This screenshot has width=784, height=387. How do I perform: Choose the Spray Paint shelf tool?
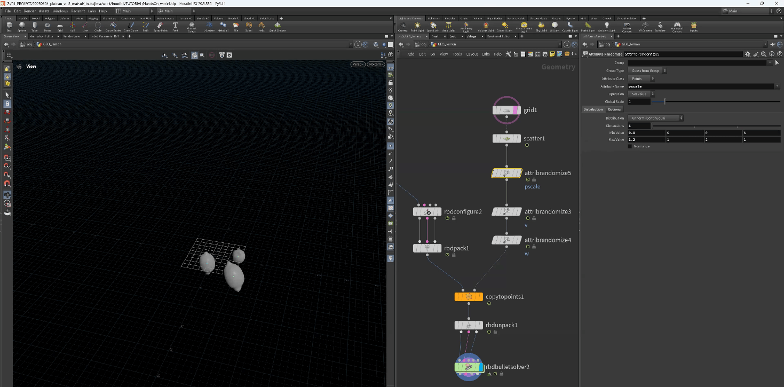coord(160,26)
